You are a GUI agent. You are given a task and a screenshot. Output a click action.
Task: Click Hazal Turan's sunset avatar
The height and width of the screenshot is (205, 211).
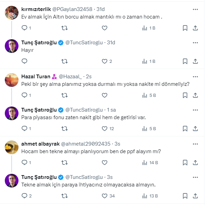pyautogui.click(x=12, y=80)
